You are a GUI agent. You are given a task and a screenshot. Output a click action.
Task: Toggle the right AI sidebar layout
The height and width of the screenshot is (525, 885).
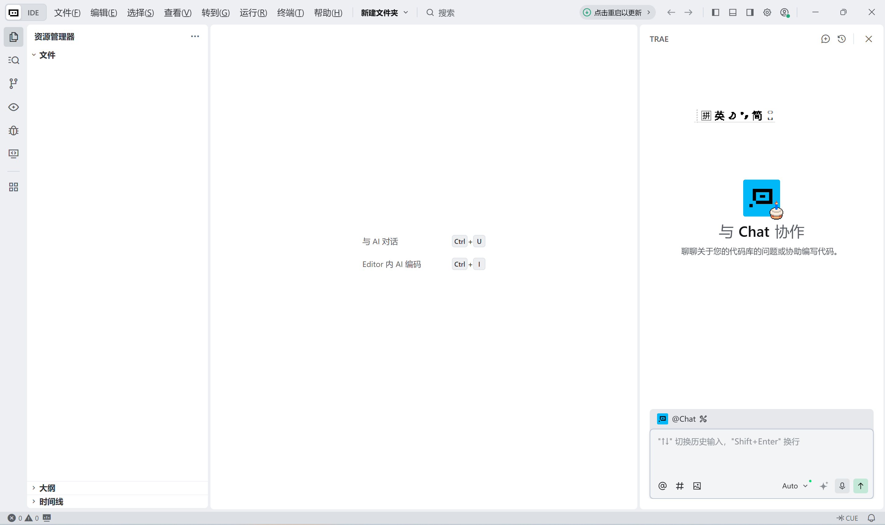tap(749, 13)
